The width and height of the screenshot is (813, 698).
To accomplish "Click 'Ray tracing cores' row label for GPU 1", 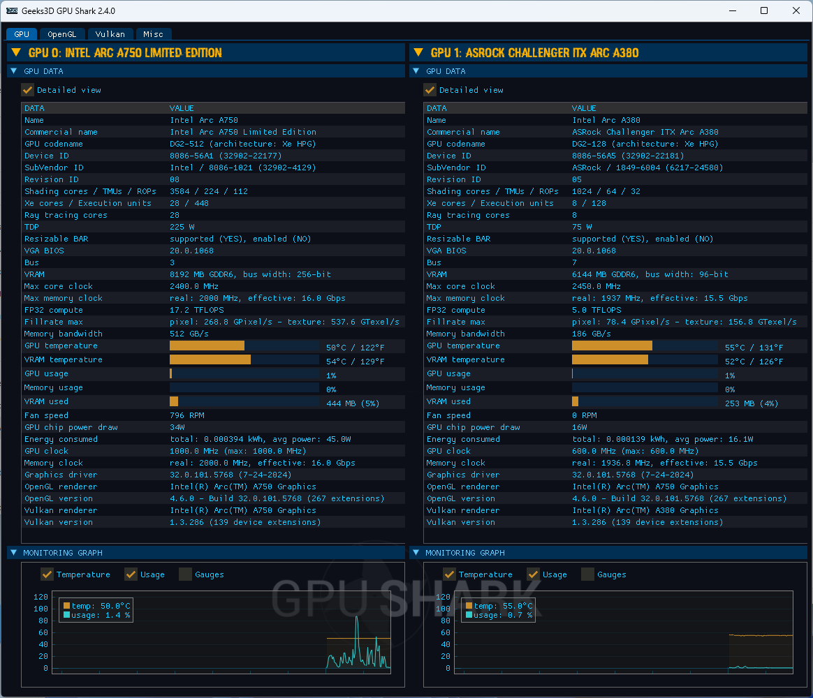I will [468, 215].
